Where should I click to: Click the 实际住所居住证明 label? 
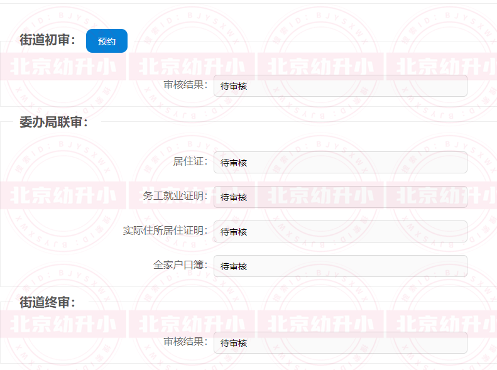[165, 231]
